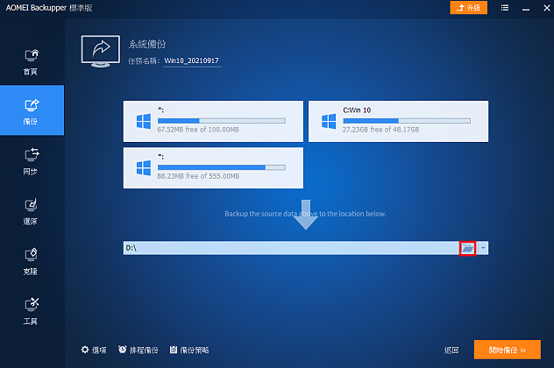Image resolution: width=554 pixels, height=368 pixels.
Task: Click the 開始備份 start backup button
Action: [x=507, y=350]
